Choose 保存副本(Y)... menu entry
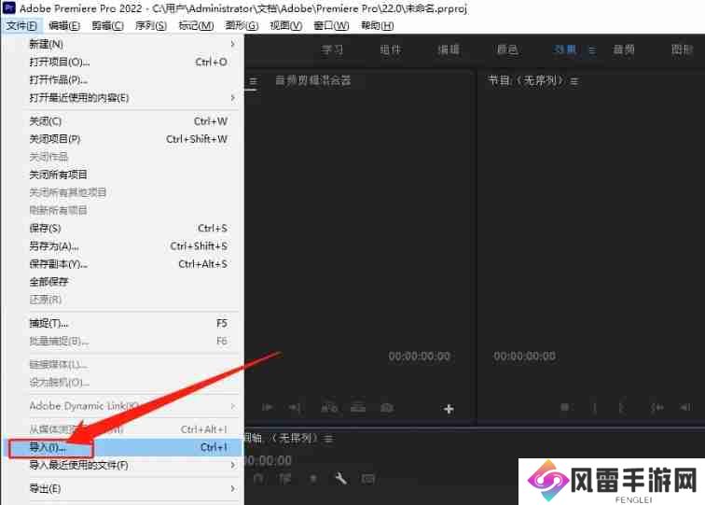This screenshot has width=705, height=505. coord(123,264)
